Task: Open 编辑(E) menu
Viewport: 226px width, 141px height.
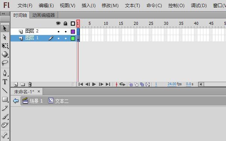Action: [46, 6]
